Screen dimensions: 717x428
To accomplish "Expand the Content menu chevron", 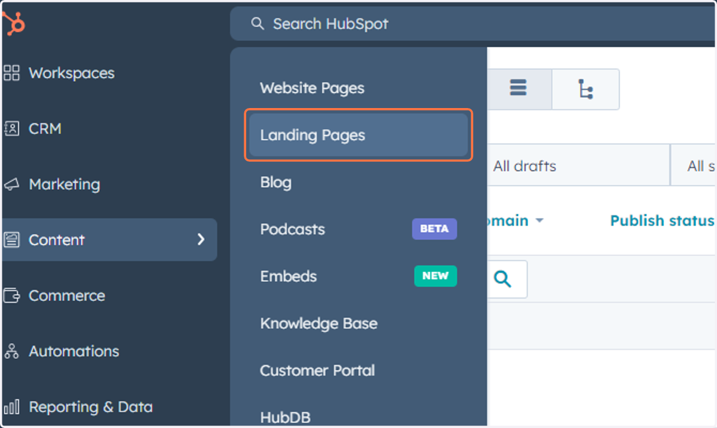I will point(201,239).
